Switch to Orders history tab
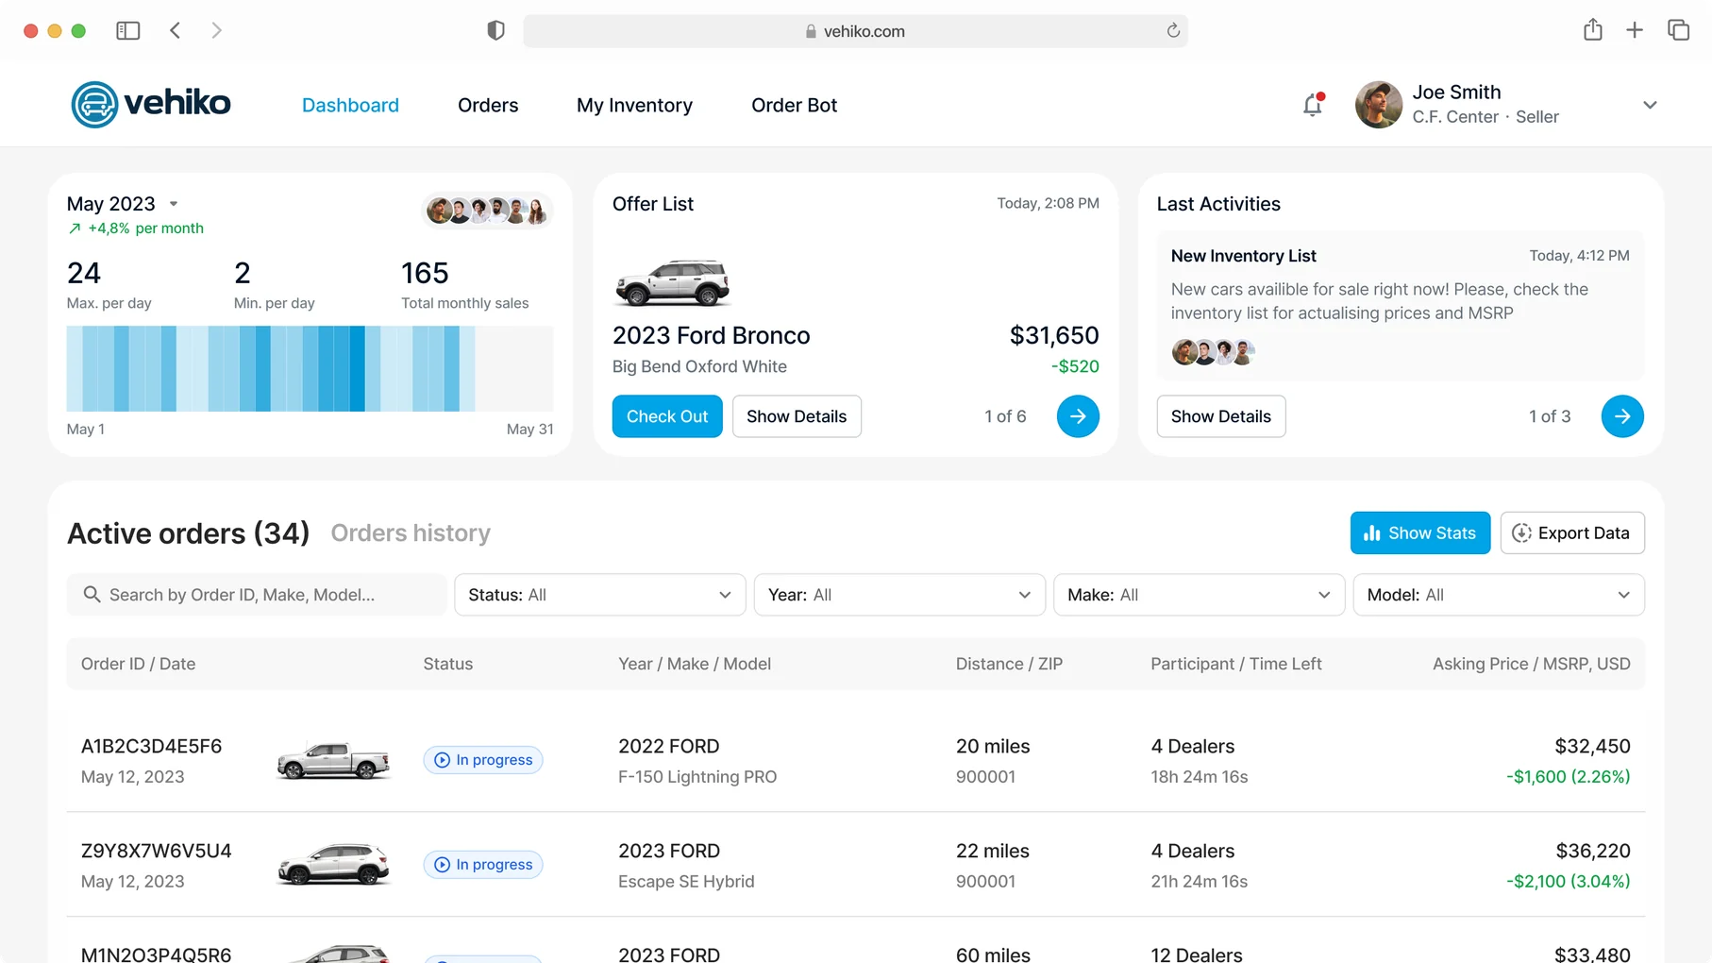This screenshot has height=963, width=1712. click(x=411, y=533)
